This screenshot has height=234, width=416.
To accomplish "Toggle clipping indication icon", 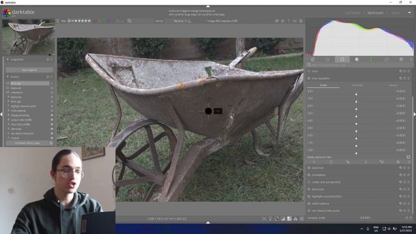I will click(283, 219).
